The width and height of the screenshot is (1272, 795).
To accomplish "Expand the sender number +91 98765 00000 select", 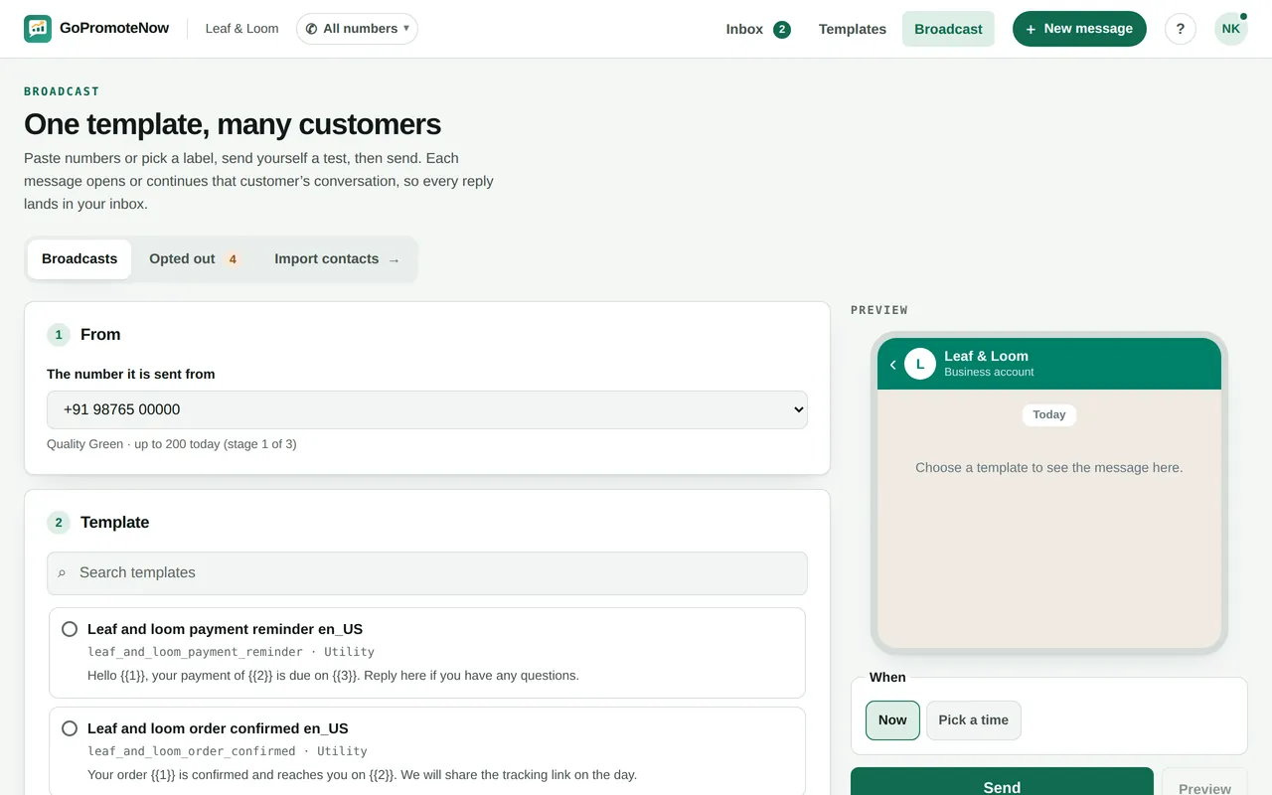I will [x=427, y=409].
